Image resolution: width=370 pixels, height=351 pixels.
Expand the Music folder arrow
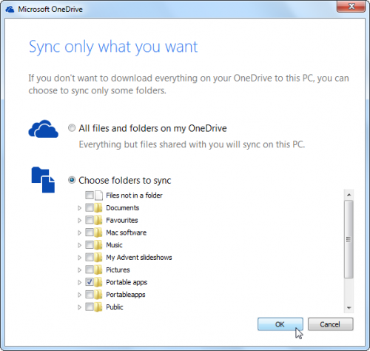[79, 245]
